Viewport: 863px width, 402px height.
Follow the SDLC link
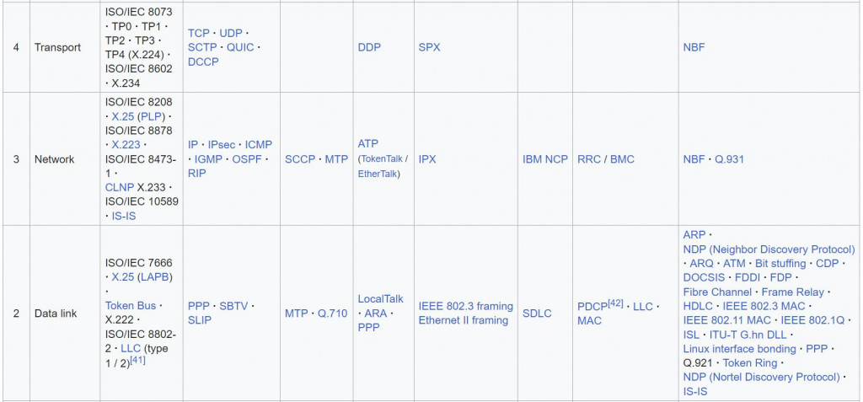537,314
